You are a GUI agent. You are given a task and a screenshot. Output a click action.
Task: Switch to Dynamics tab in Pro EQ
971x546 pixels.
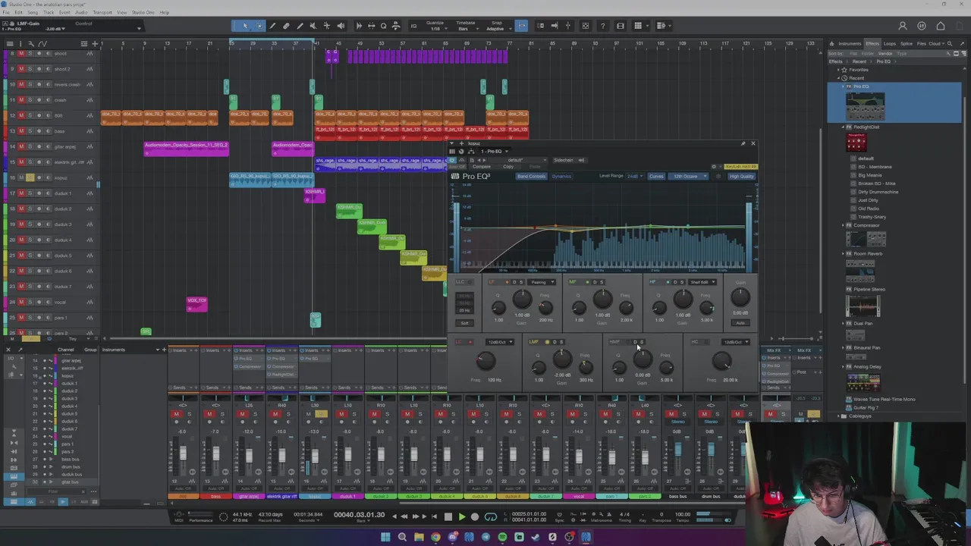[x=561, y=177]
